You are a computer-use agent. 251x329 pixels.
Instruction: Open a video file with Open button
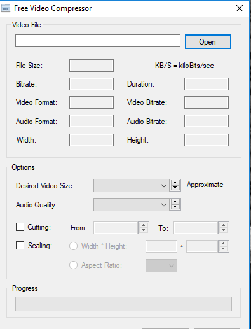coord(208,42)
